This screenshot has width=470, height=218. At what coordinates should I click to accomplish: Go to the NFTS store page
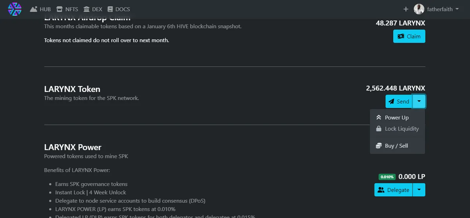pyautogui.click(x=67, y=9)
